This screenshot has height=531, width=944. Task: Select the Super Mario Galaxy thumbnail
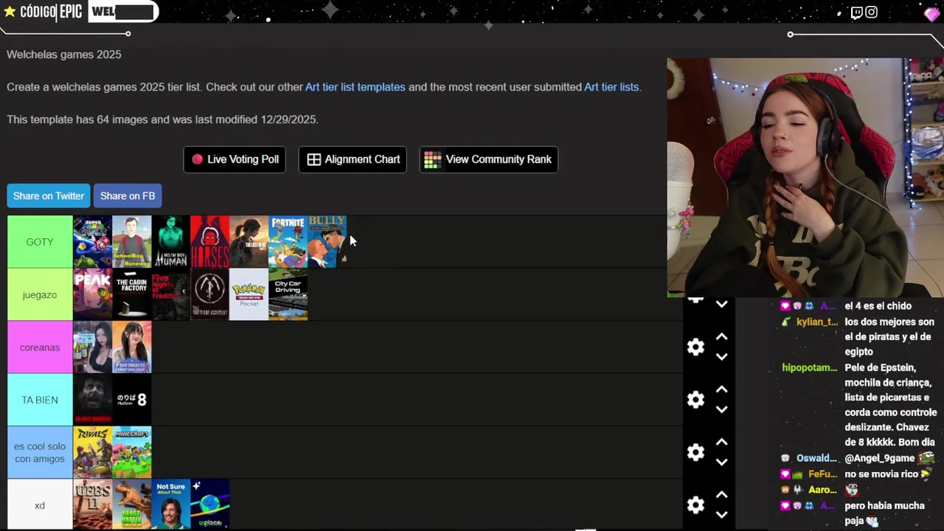pos(92,242)
